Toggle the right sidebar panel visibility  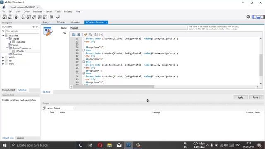click(x=263, y=17)
